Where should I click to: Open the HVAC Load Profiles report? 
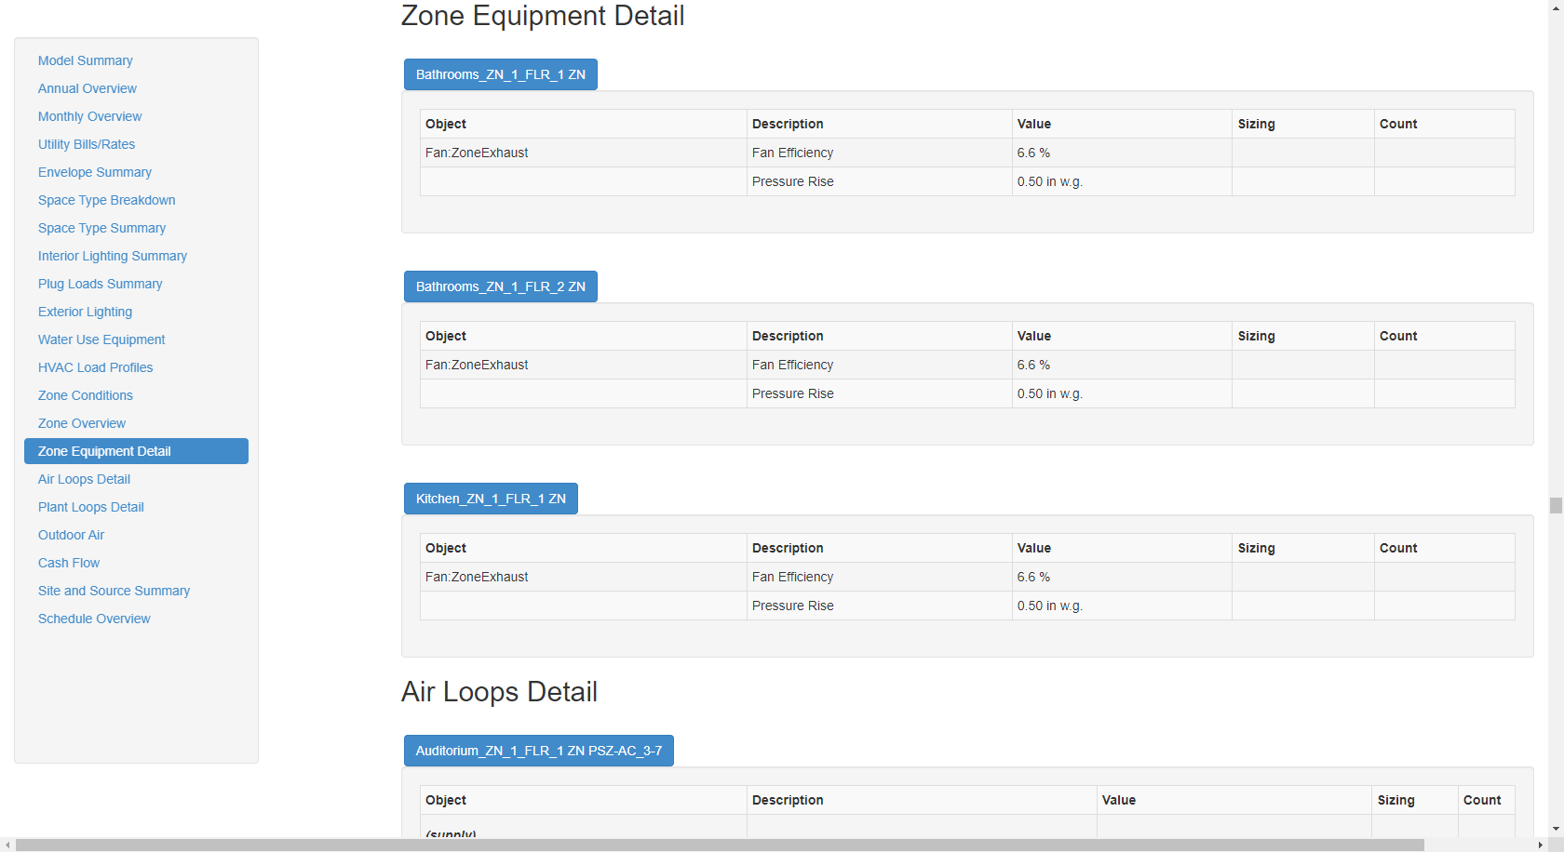95,367
